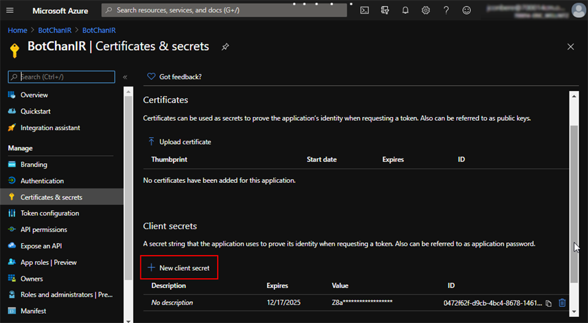The height and width of the screenshot is (323, 588).
Task: Click the Upload certificate arrow icon
Action: (x=151, y=141)
